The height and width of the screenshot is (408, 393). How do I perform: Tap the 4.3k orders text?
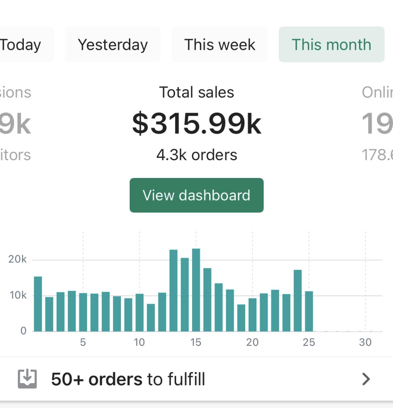[x=196, y=155]
